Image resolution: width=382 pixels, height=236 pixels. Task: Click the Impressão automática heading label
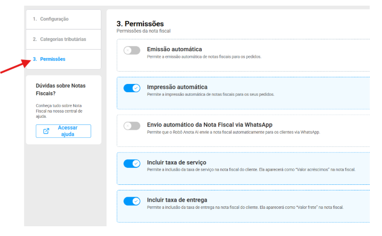point(177,87)
